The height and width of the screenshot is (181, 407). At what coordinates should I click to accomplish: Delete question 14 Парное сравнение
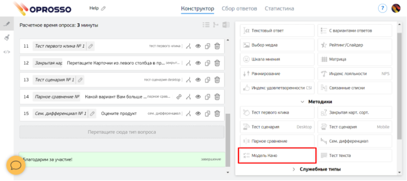tap(217, 97)
